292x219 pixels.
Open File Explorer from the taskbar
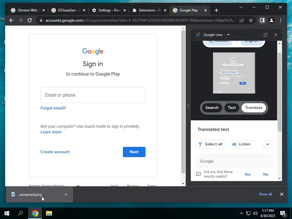49,213
